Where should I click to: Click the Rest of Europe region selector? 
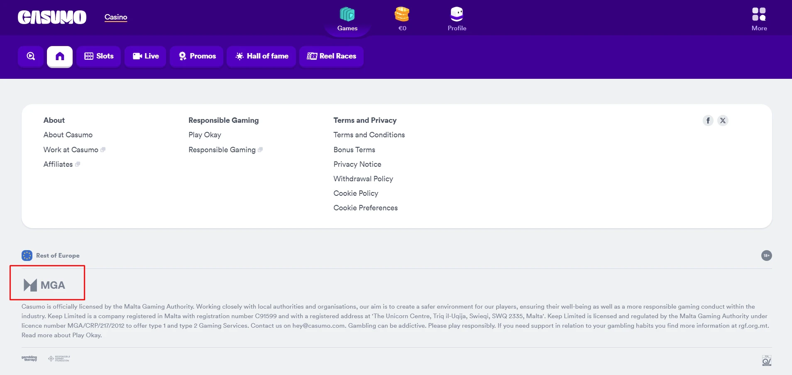51,256
